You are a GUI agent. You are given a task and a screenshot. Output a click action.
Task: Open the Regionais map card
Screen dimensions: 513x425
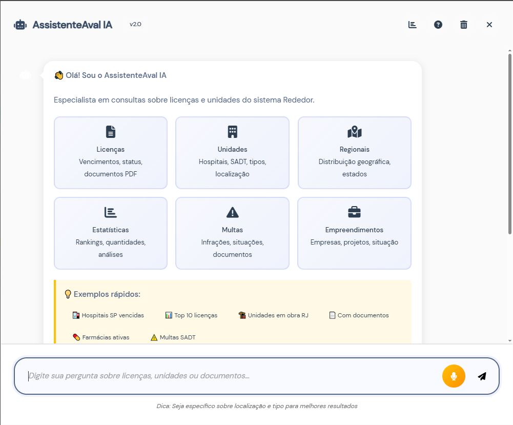tap(354, 153)
